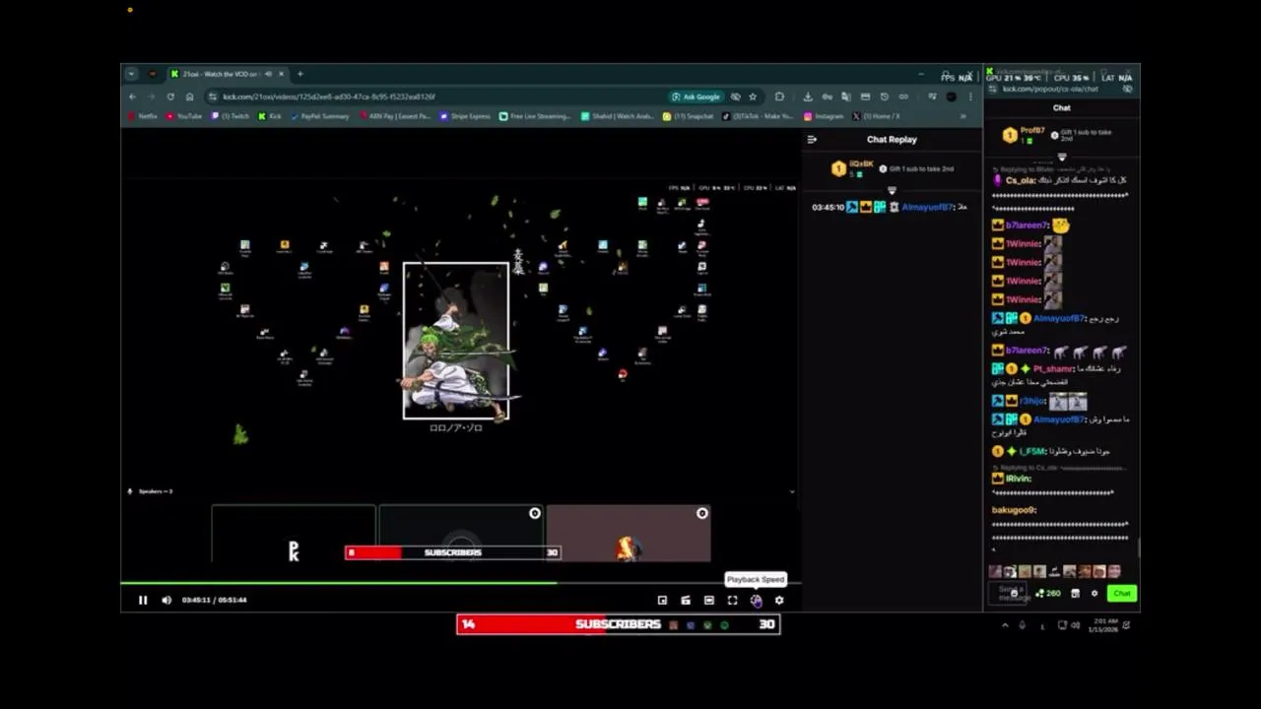1261x709 pixels.
Task: Open the TikTok bookmark
Action: (x=758, y=116)
